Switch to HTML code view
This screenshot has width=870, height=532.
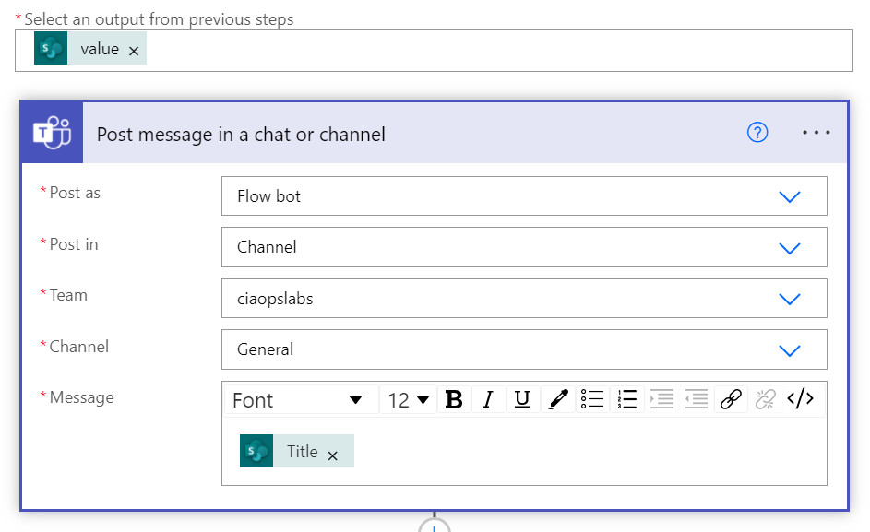pyautogui.click(x=800, y=399)
